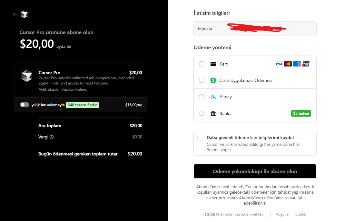Click the Cursor Pro ürününe abone olun heading
This screenshot has width=364, height=221.
pyautogui.click(x=56, y=32)
